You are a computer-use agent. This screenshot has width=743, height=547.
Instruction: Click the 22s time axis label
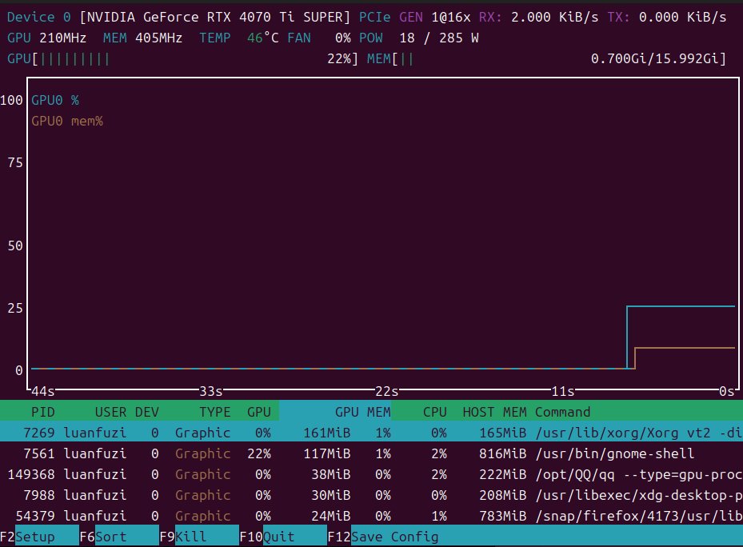point(386,391)
